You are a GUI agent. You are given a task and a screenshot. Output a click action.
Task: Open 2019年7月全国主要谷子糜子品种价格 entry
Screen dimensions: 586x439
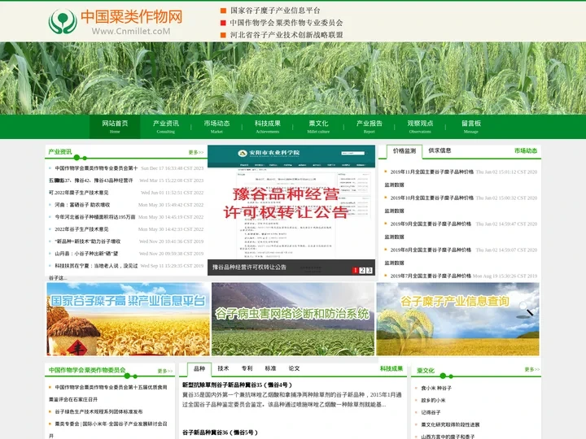[x=431, y=276]
